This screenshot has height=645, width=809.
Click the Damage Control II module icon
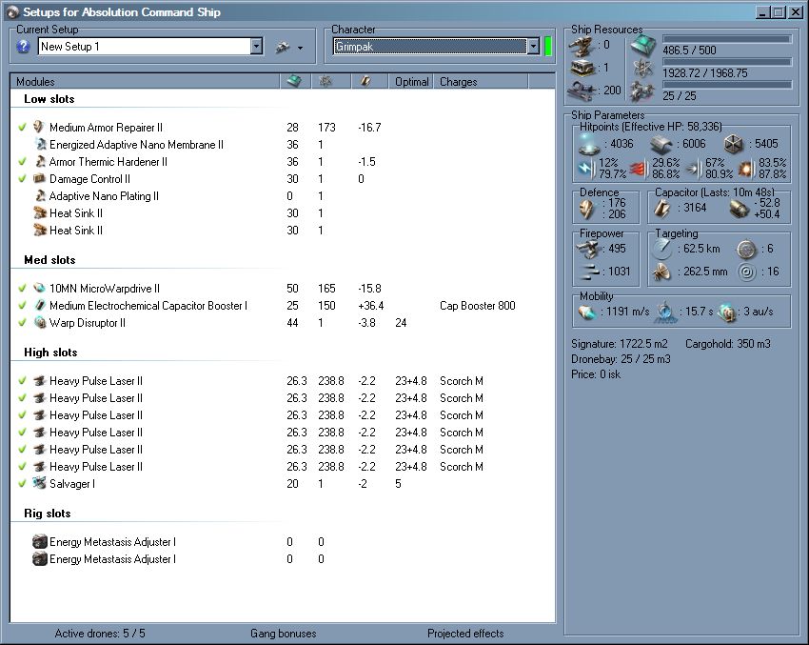tap(39, 179)
